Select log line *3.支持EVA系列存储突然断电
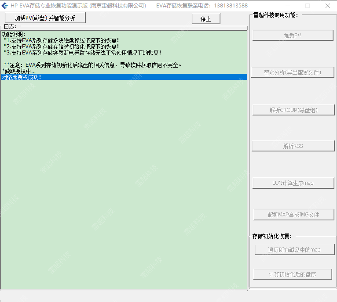The width and height of the screenshot is (337, 302). [x=124, y=53]
